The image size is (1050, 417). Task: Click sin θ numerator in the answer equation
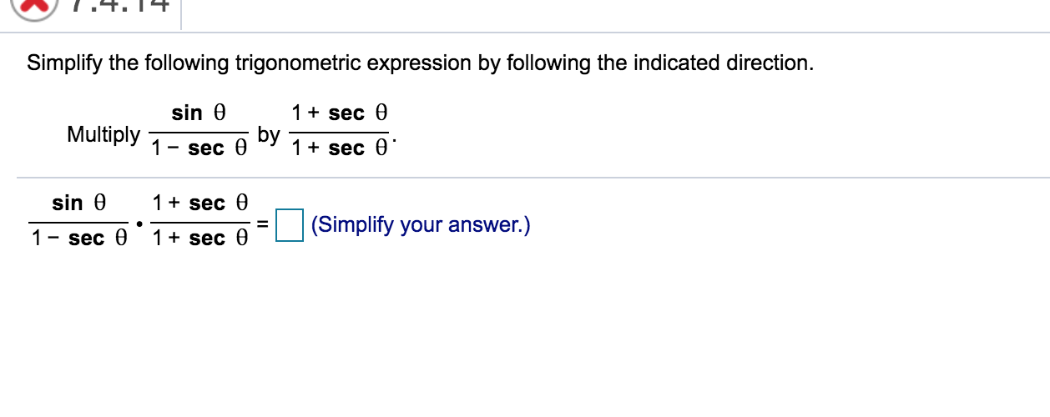(x=78, y=203)
